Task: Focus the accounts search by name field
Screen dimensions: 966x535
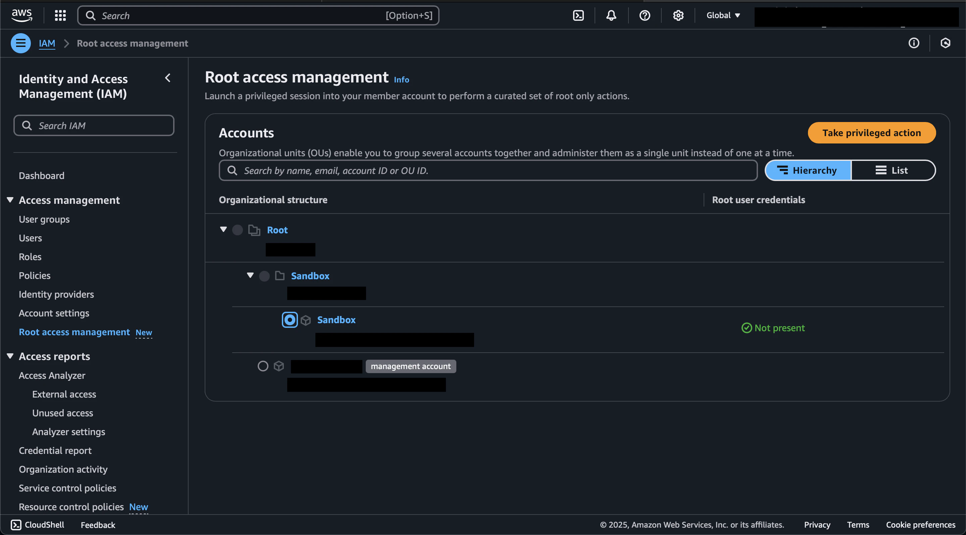Action: (488, 171)
